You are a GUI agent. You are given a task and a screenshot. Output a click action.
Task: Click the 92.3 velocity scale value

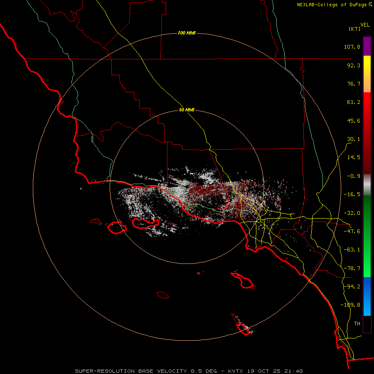354,65
